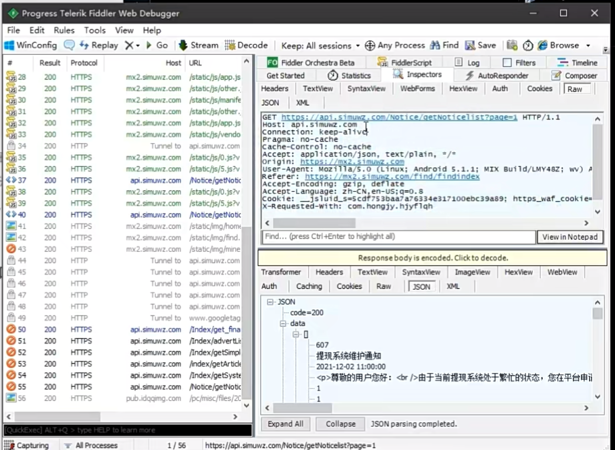Sort sessions by the Protocol column header
615x450 pixels.
(x=84, y=63)
